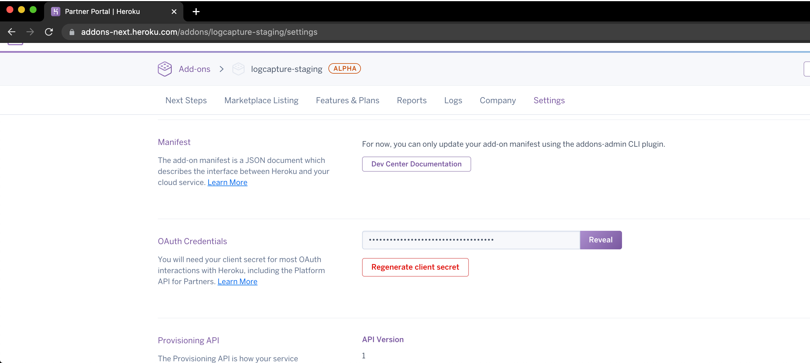Click the Reveal button for OAuth secret
Screen dimensions: 810x363
pyautogui.click(x=601, y=239)
